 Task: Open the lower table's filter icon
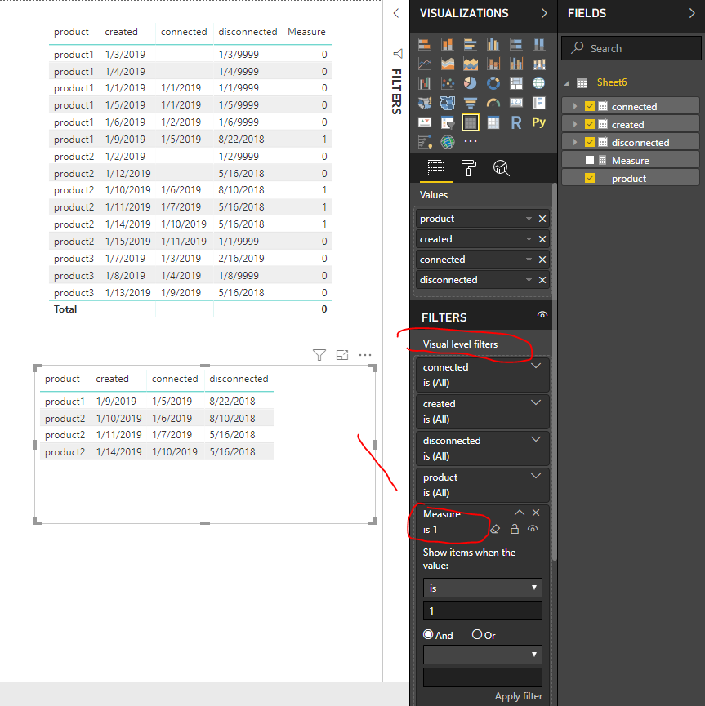pyautogui.click(x=319, y=355)
